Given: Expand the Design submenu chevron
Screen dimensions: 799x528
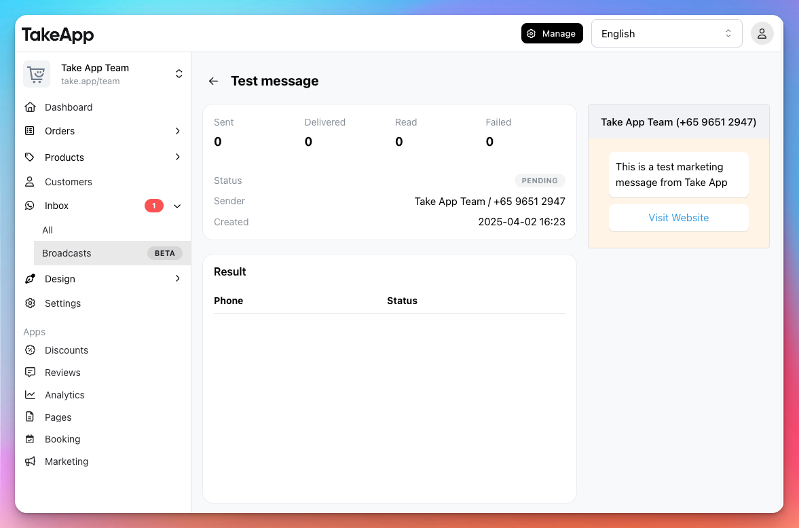Looking at the screenshot, I should tap(178, 278).
